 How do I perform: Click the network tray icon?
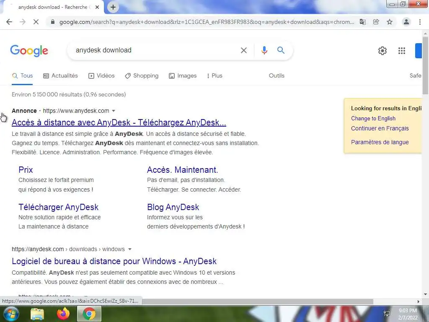coord(387,314)
